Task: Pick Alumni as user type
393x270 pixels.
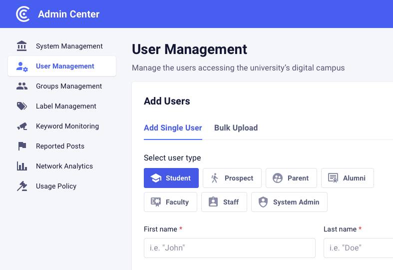Action: 347,178
